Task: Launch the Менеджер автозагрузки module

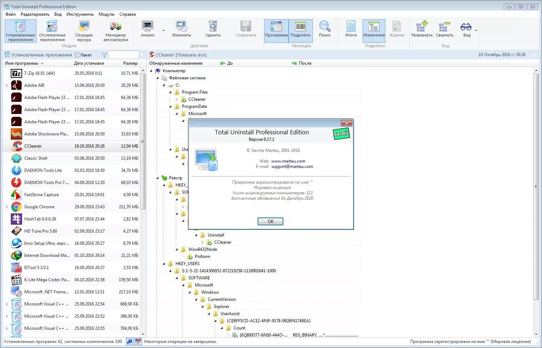Action: [x=115, y=31]
